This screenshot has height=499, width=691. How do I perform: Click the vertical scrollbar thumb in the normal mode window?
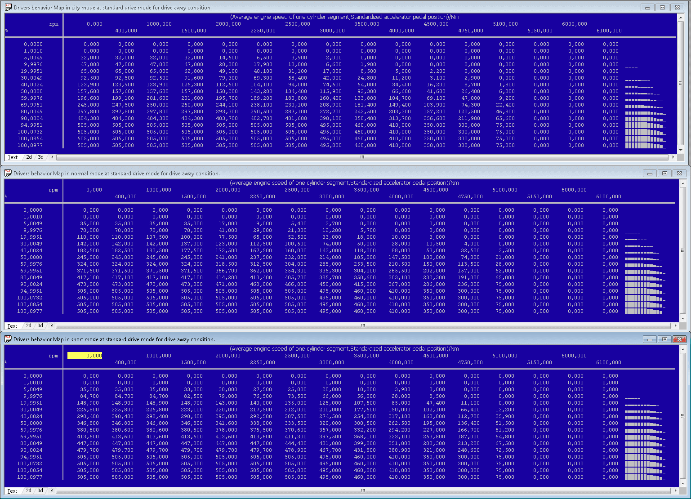coord(683,250)
